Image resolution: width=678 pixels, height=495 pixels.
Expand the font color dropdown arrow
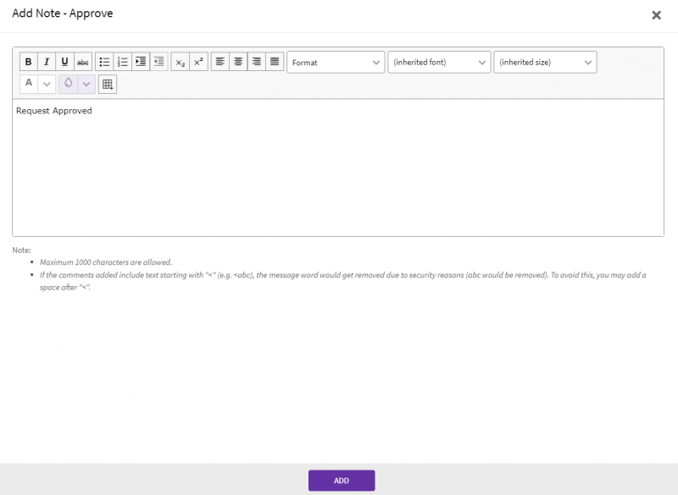(47, 84)
